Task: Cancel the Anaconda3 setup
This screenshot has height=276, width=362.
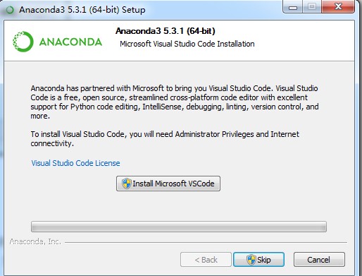Action: pyautogui.click(x=319, y=260)
